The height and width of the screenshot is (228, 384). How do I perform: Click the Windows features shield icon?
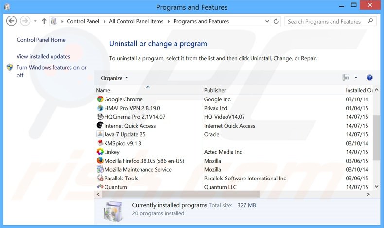(x=10, y=67)
